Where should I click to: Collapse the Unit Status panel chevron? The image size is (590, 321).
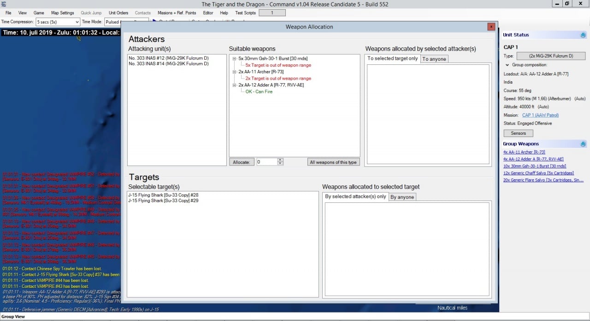583,35
